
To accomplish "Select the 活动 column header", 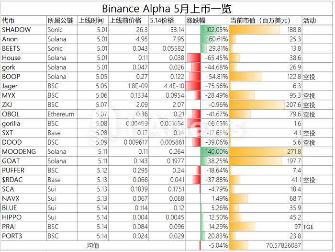I will pyautogui.click(x=317, y=21).
